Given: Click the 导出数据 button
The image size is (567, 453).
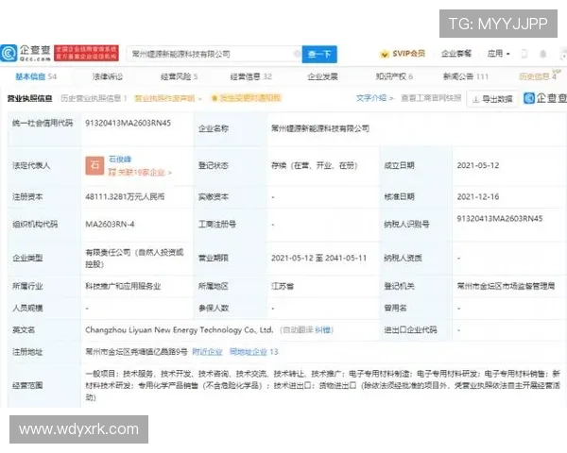Looking at the screenshot, I should (492, 99).
